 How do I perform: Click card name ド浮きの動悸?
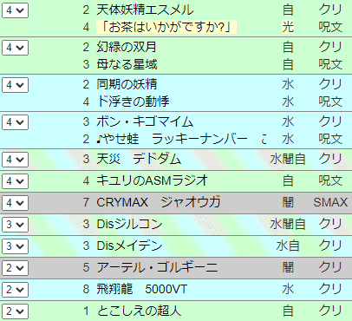[133, 102]
